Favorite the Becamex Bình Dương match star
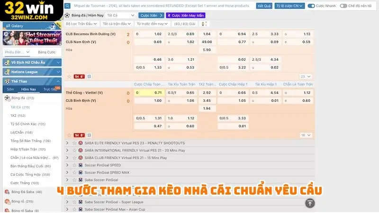The image size is (379, 213). pos(69,77)
